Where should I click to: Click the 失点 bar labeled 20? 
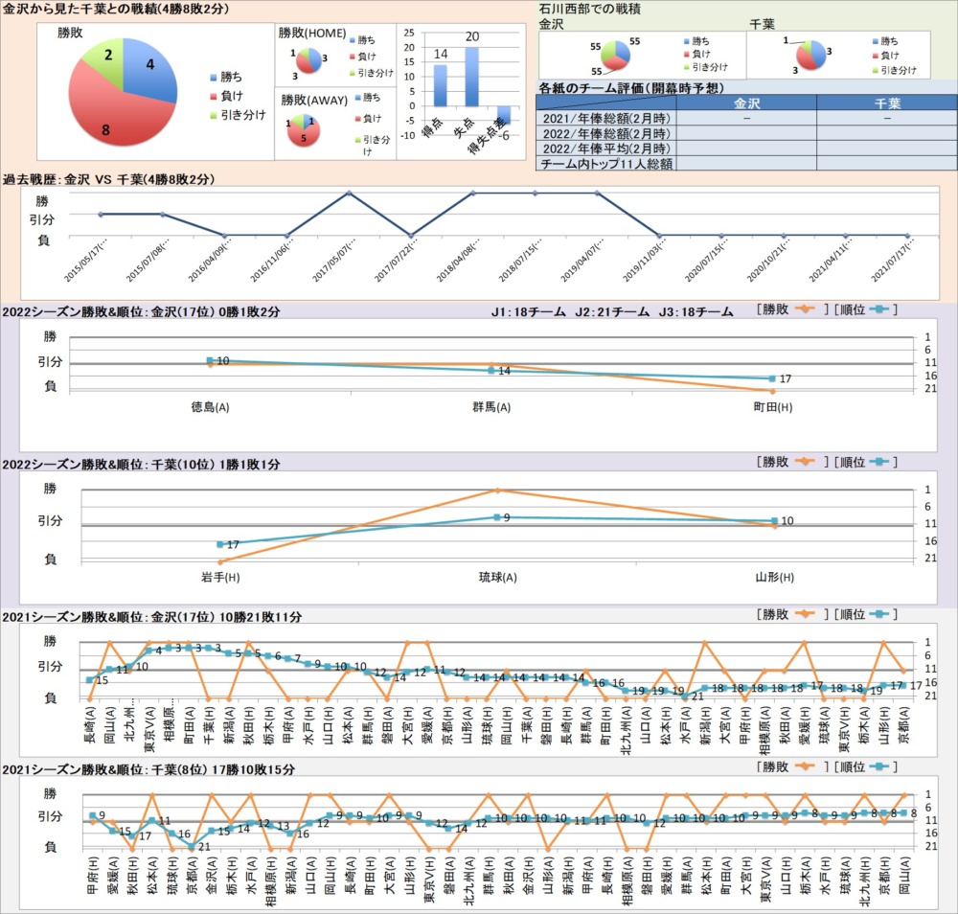click(471, 77)
